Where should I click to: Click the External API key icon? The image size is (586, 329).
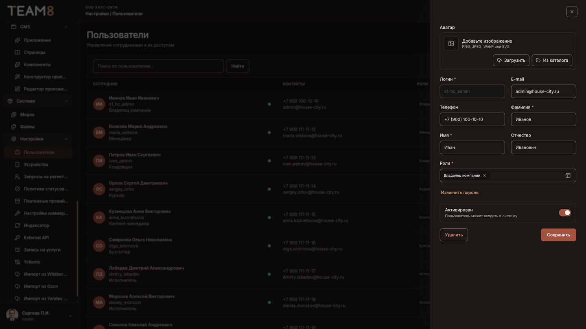[17, 238]
